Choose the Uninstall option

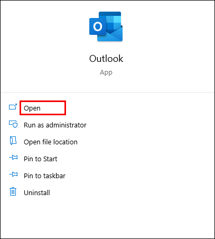click(37, 193)
